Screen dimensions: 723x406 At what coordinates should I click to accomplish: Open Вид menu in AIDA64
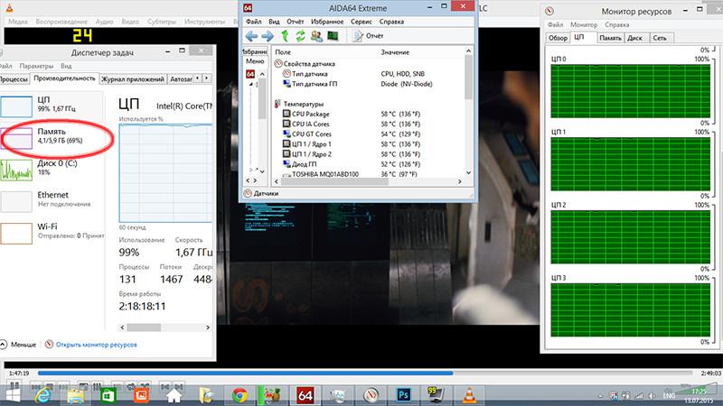click(x=274, y=22)
